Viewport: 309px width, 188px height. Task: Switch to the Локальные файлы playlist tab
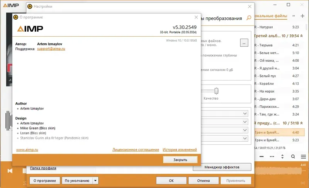pos(271,16)
